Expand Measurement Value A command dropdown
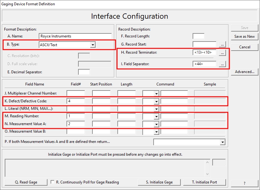This screenshot has height=190, width=260. [156, 124]
